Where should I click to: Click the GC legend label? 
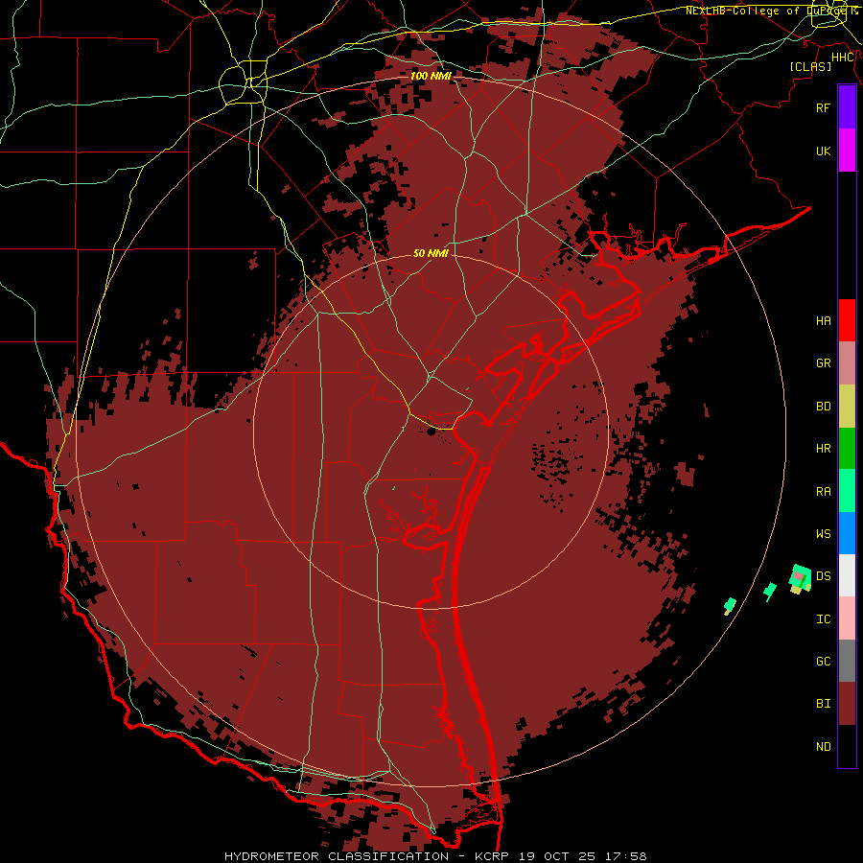coord(823,662)
